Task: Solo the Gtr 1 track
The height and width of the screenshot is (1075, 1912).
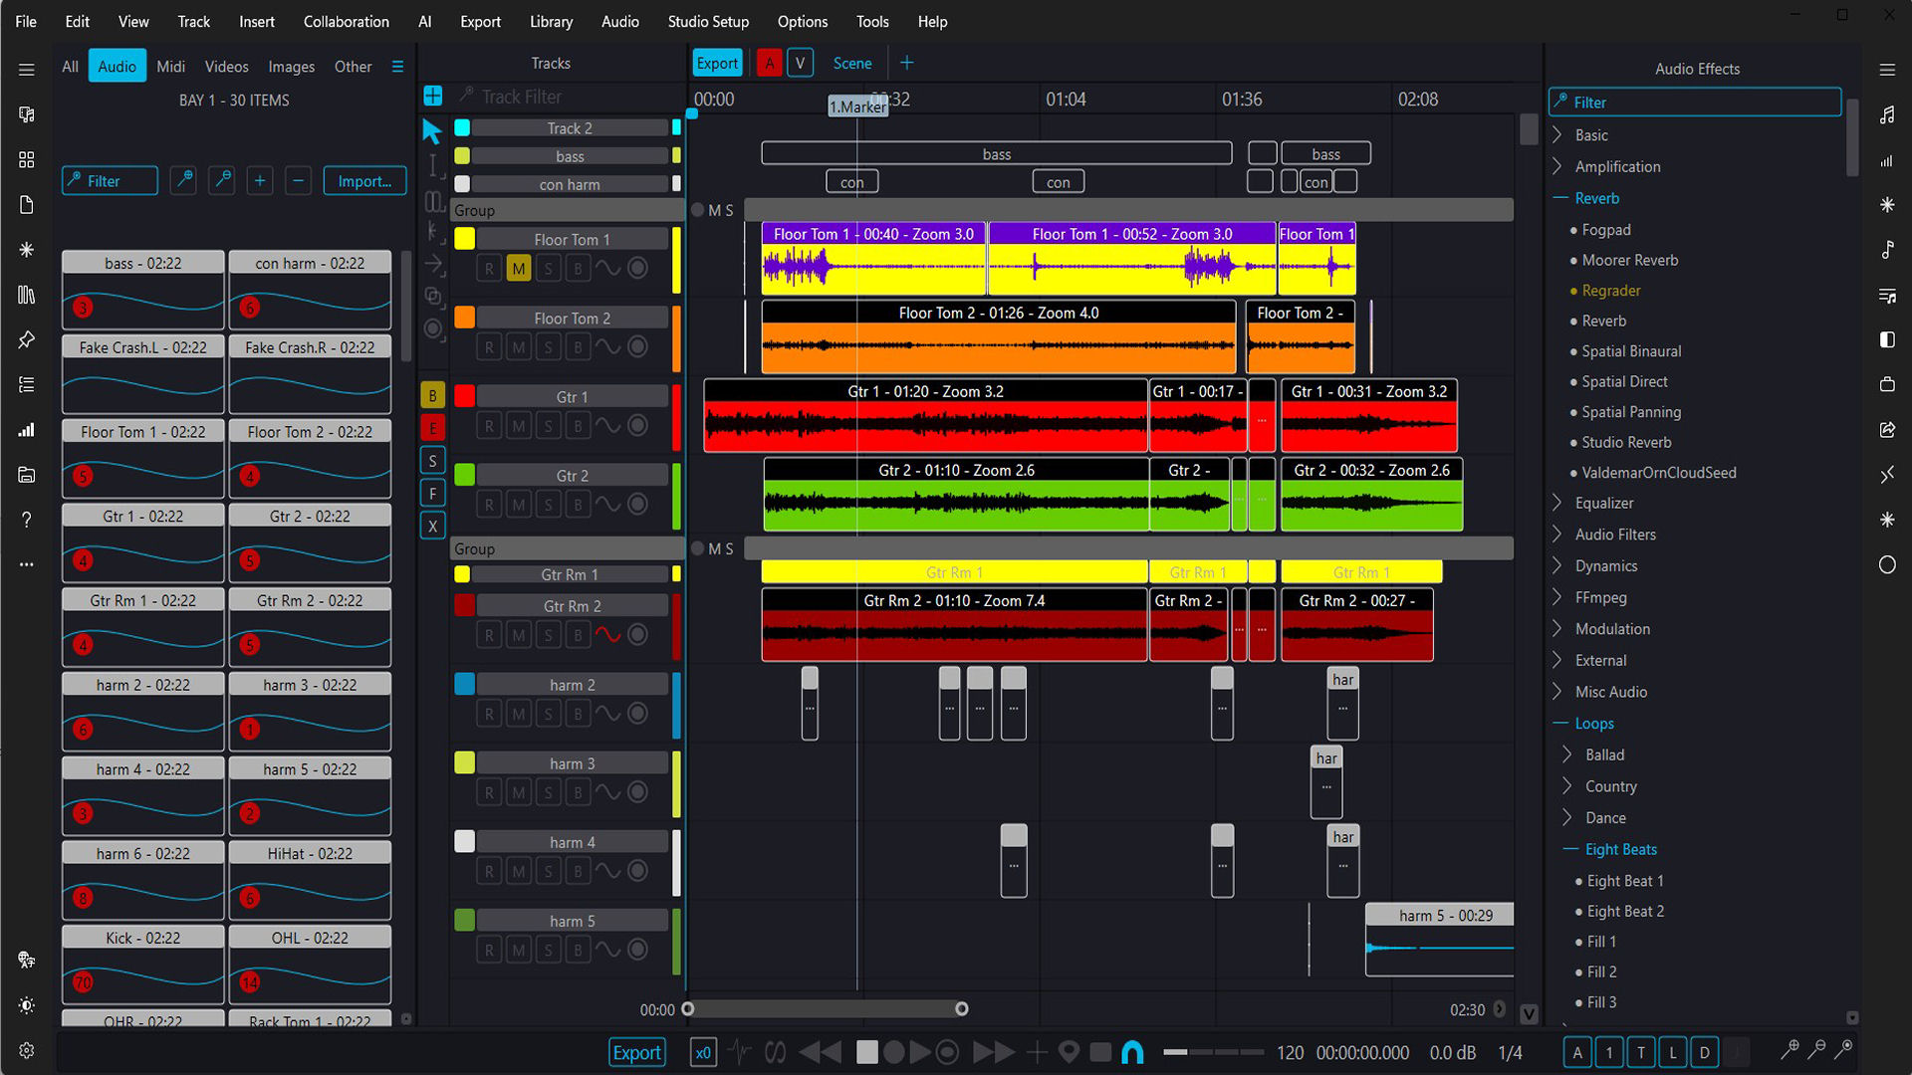Action: click(x=549, y=425)
